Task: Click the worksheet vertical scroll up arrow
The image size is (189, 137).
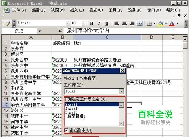Action: 185,39
